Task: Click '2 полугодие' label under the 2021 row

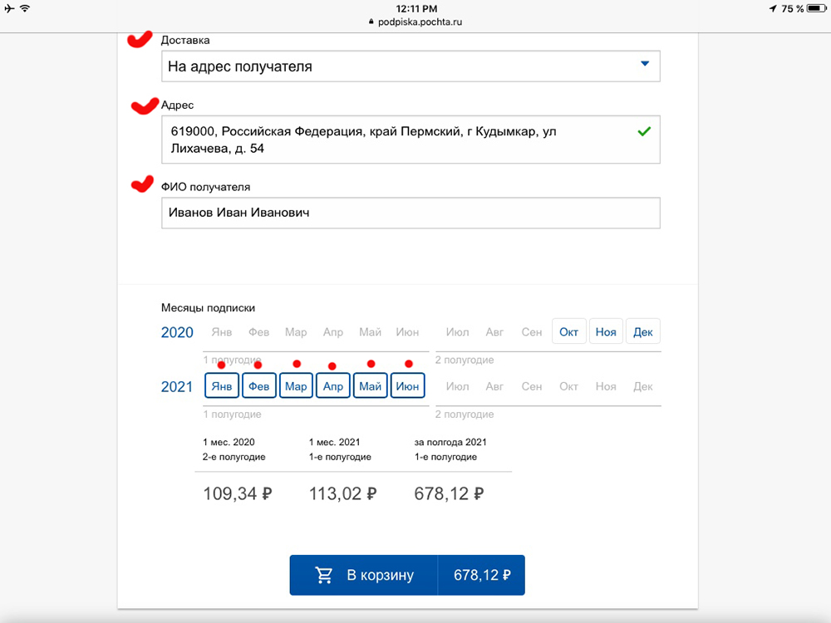Action: 465,415
